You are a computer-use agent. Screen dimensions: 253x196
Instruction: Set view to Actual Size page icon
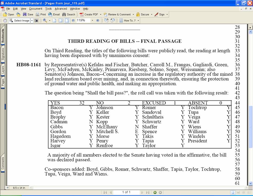(x=54, y=20)
